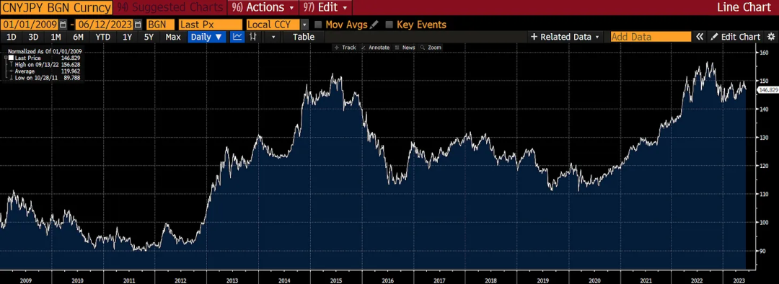Open the end date calendar picker icon
Screen dimensions: 779x284
pos(138,25)
